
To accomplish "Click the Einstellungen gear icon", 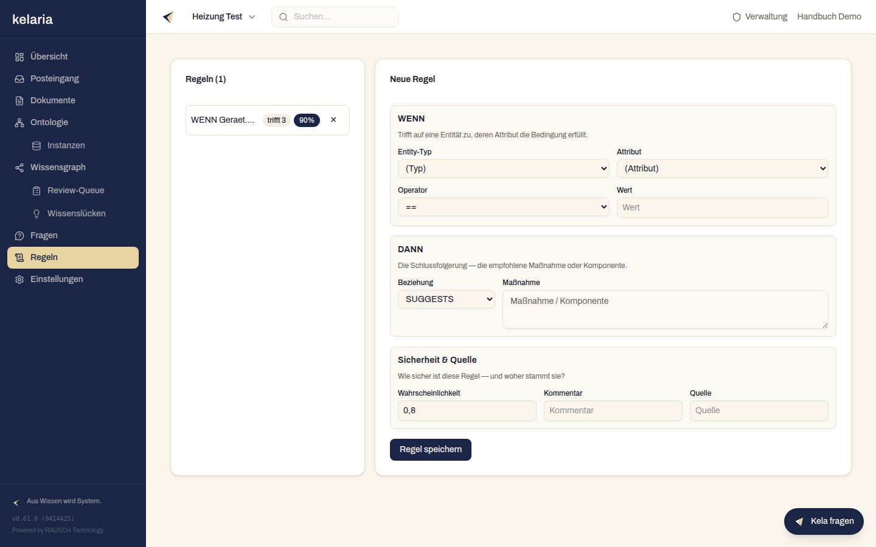I will 19,280.
